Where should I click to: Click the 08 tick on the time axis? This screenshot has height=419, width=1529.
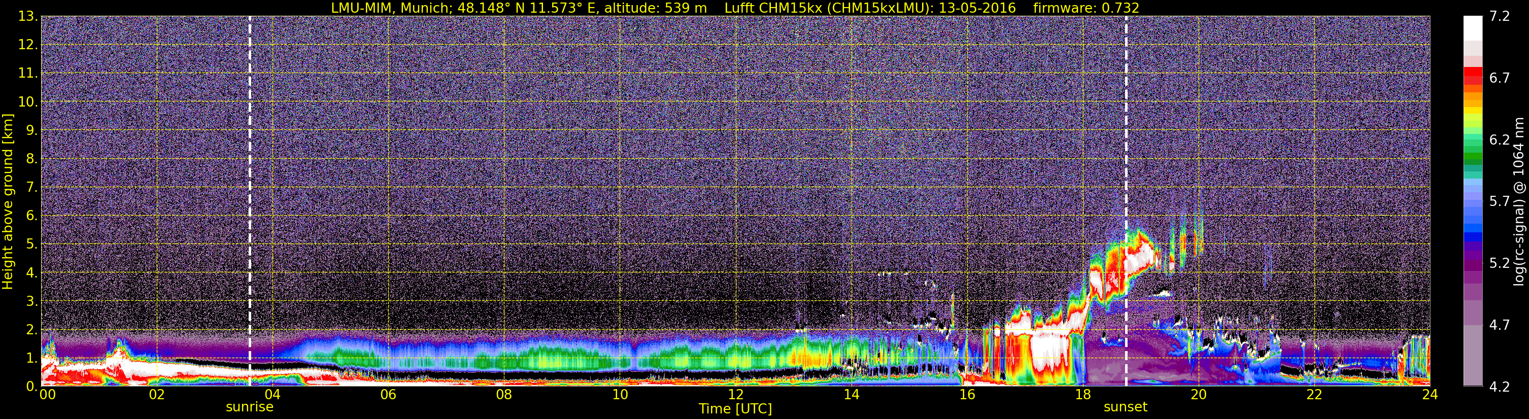504,395
